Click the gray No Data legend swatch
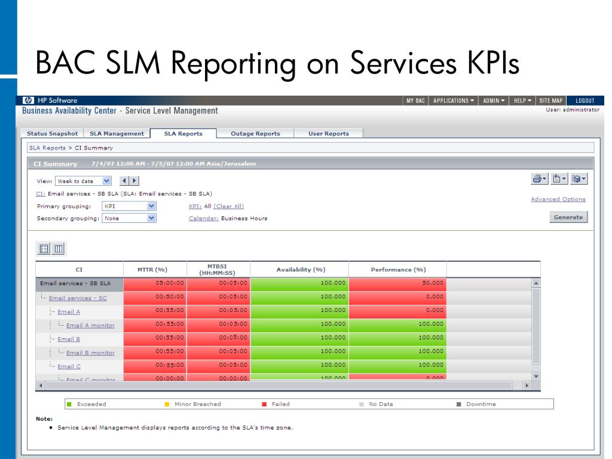Image resolution: width=612 pixels, height=459 pixels. [362, 404]
